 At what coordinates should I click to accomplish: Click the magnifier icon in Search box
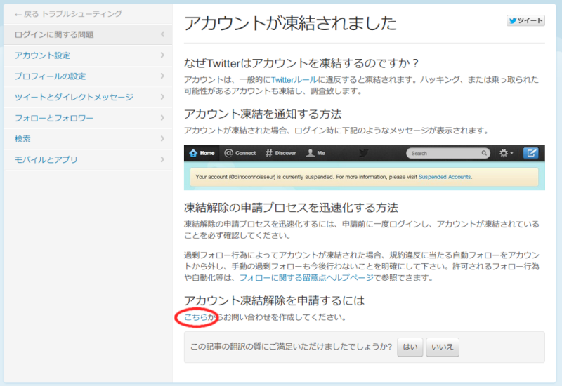[x=484, y=153]
